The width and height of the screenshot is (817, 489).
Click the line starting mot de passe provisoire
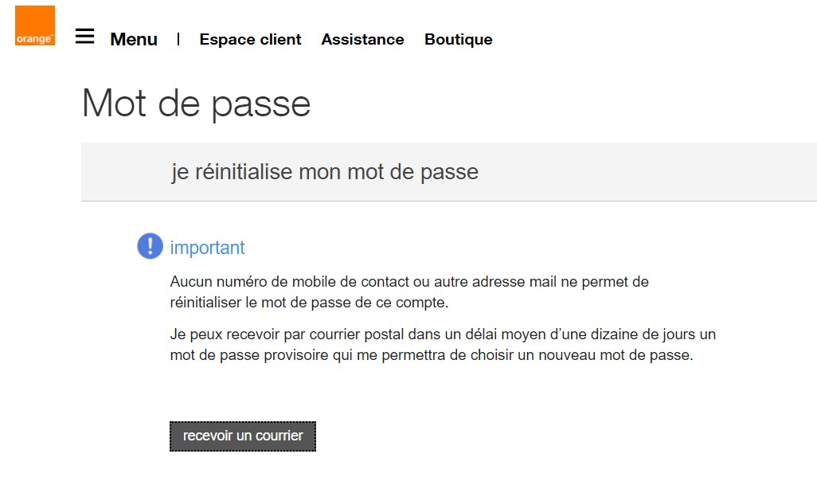click(432, 355)
